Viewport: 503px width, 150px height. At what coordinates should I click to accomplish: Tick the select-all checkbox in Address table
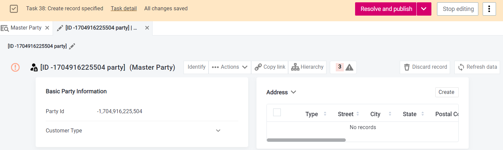277,112
